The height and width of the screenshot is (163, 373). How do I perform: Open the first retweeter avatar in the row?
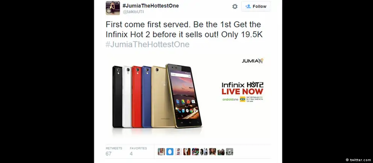coord(161,152)
